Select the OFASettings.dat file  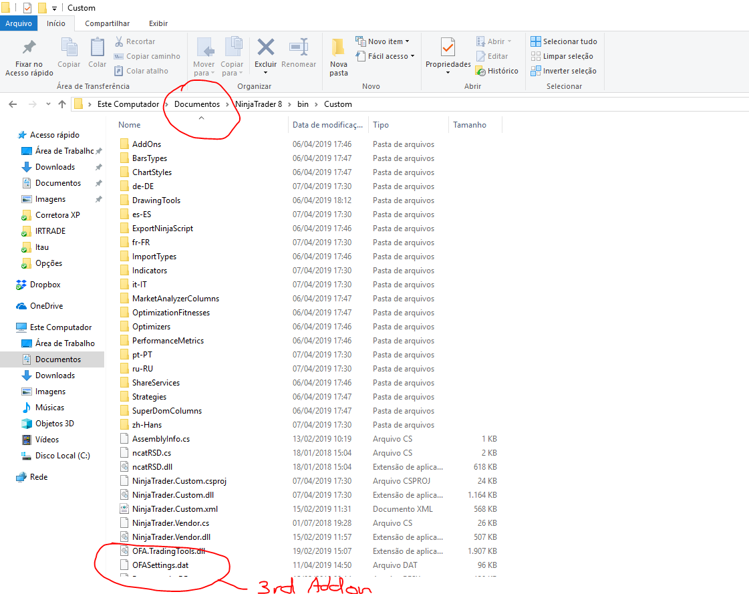click(x=160, y=565)
